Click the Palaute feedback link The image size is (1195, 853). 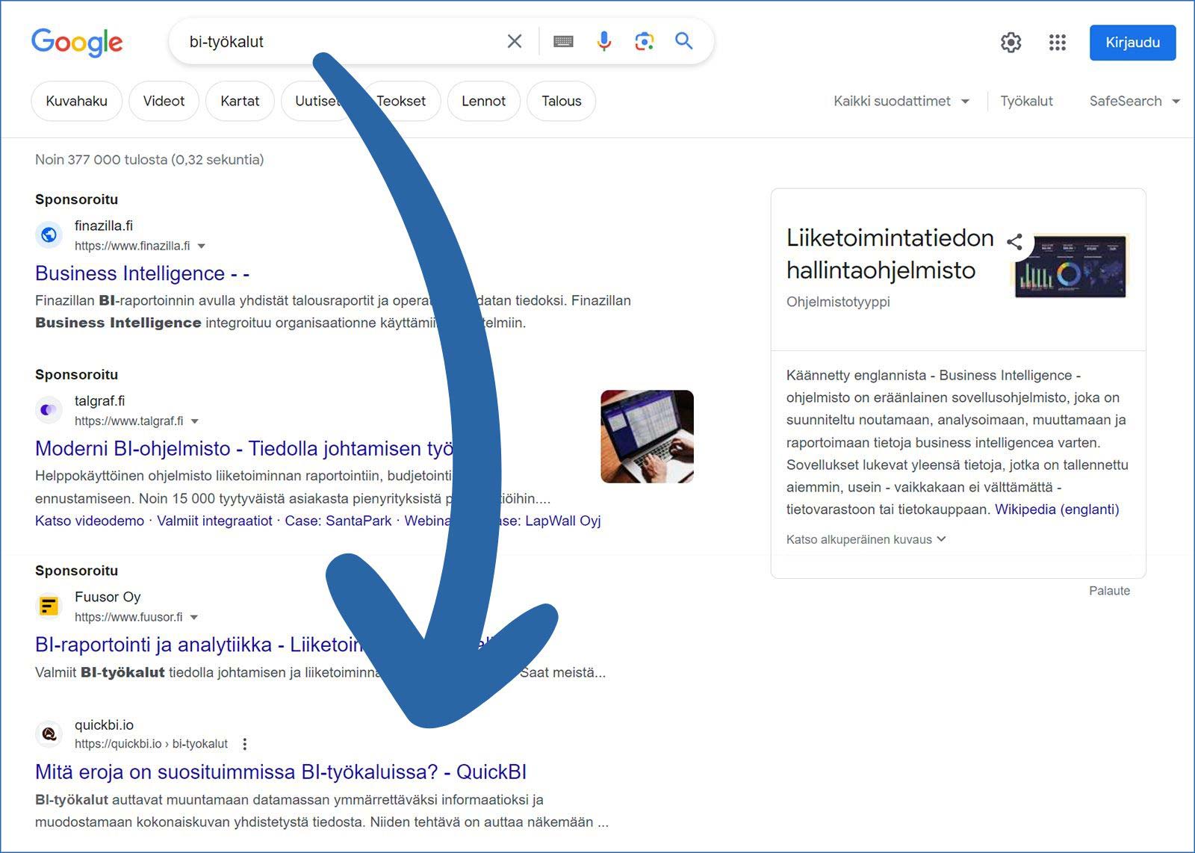pos(1109,591)
